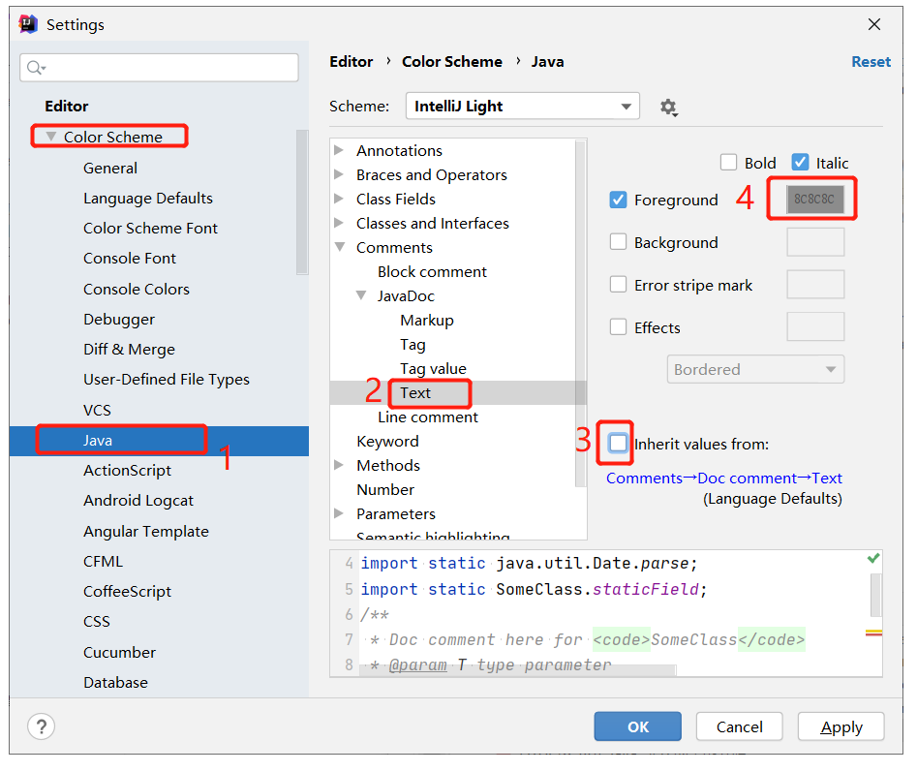Click the search magnifier in settings search
This screenshot has width=917, height=772.
[36, 67]
